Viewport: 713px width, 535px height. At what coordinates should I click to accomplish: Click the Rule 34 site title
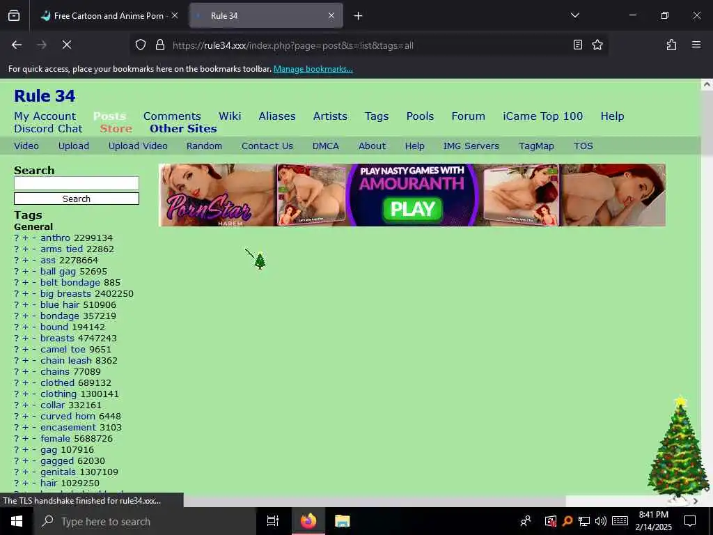[45, 95]
